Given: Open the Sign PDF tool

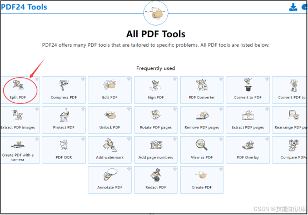Looking at the screenshot, I should (x=156, y=90).
